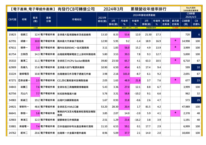This screenshot has width=206, height=145.
Task: Select the monthly growth value 65.7
Action: pyautogui.click(x=124, y=61)
